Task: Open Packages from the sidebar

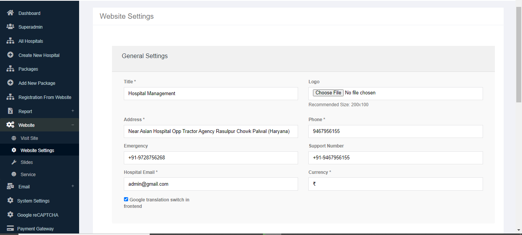Action: click(28, 69)
